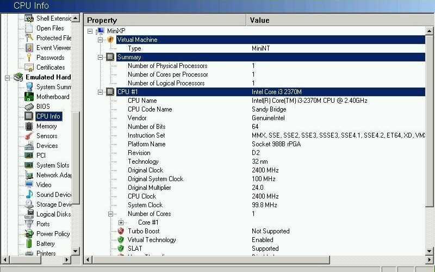Click property list horizontal scroll left arrow
This screenshot has height=272, width=435.
pos(88,260)
